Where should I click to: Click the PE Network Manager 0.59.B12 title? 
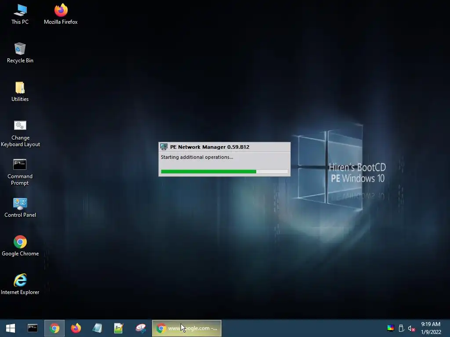210,147
